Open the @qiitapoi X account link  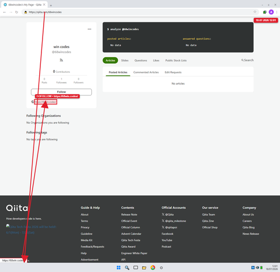click(169, 227)
